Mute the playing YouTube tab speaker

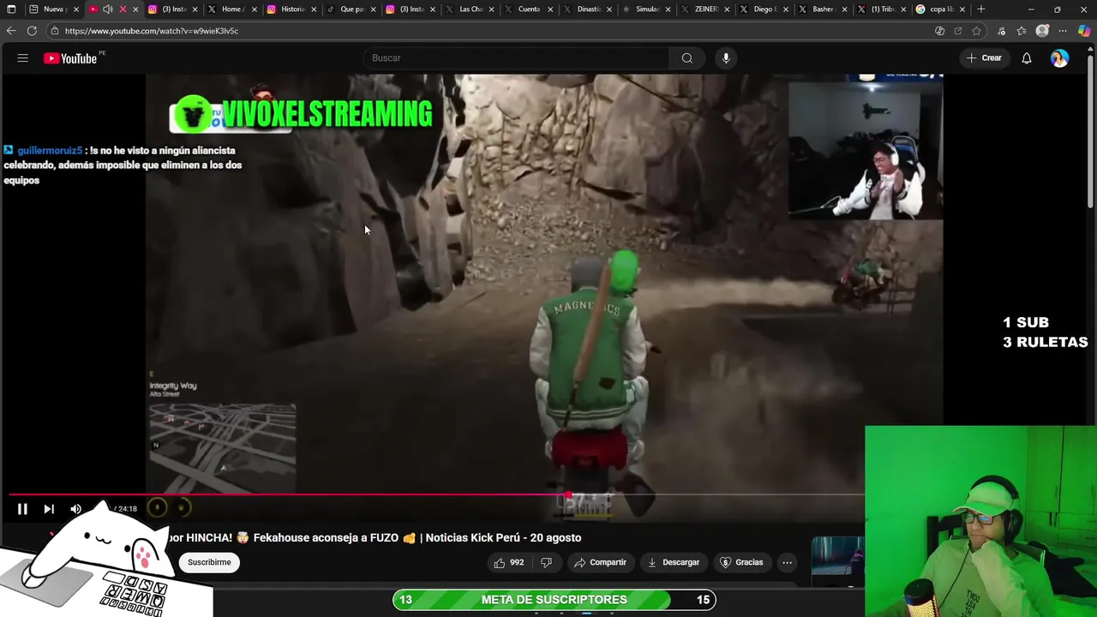pyautogui.click(x=108, y=9)
